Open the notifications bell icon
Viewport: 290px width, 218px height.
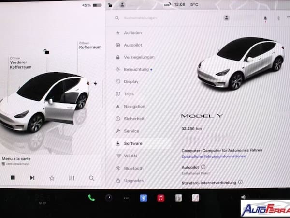[x=265, y=18]
